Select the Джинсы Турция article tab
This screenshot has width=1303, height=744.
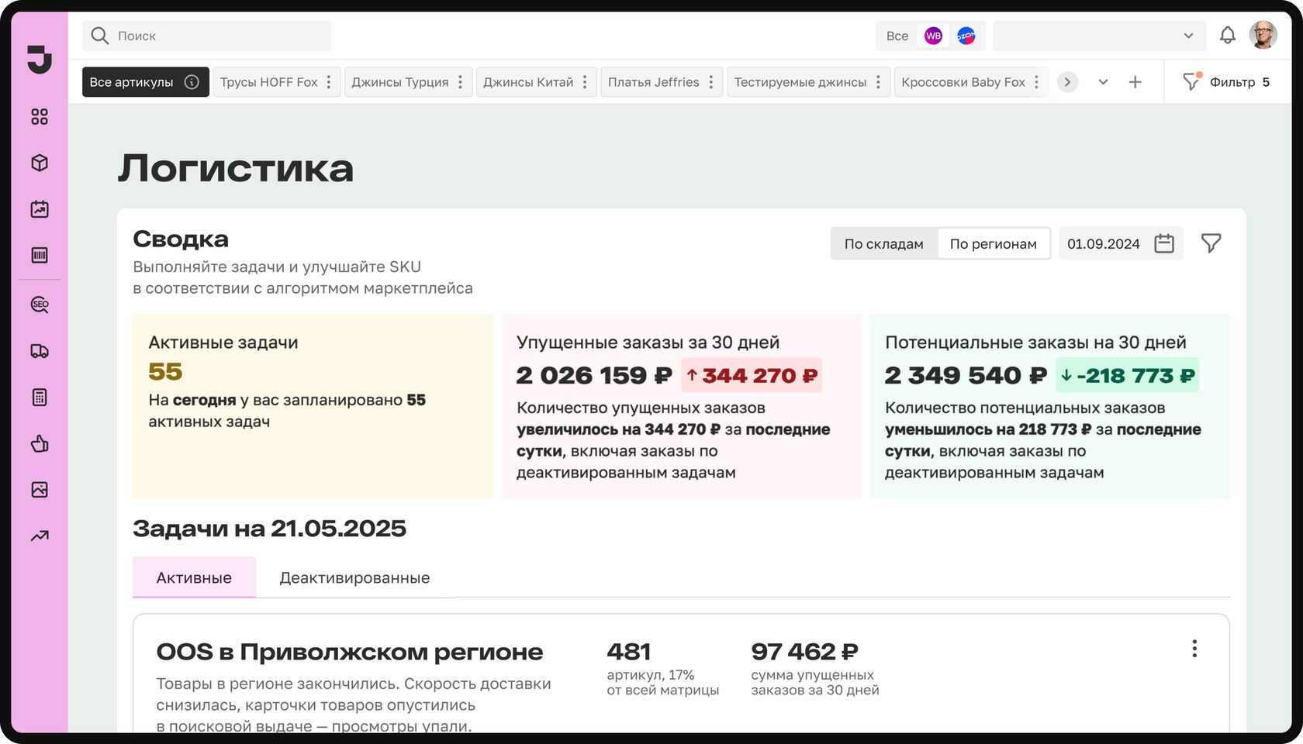(x=399, y=82)
